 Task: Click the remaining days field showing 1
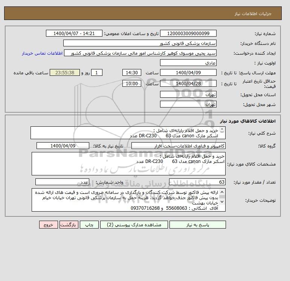(x=96, y=73)
